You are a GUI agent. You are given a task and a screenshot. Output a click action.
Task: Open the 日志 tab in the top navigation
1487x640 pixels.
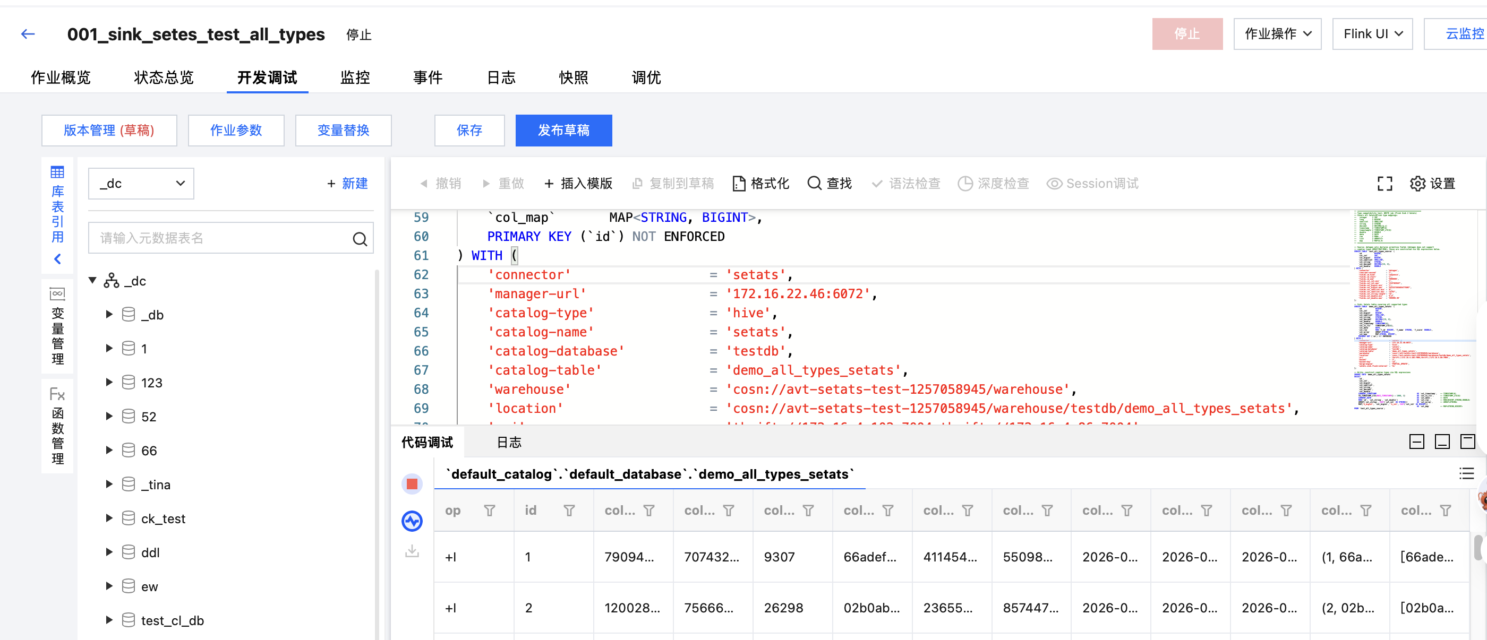[501, 77]
